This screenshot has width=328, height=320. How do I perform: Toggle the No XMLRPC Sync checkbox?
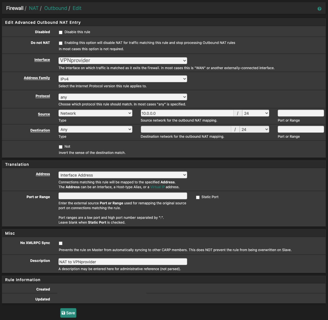[60, 243]
